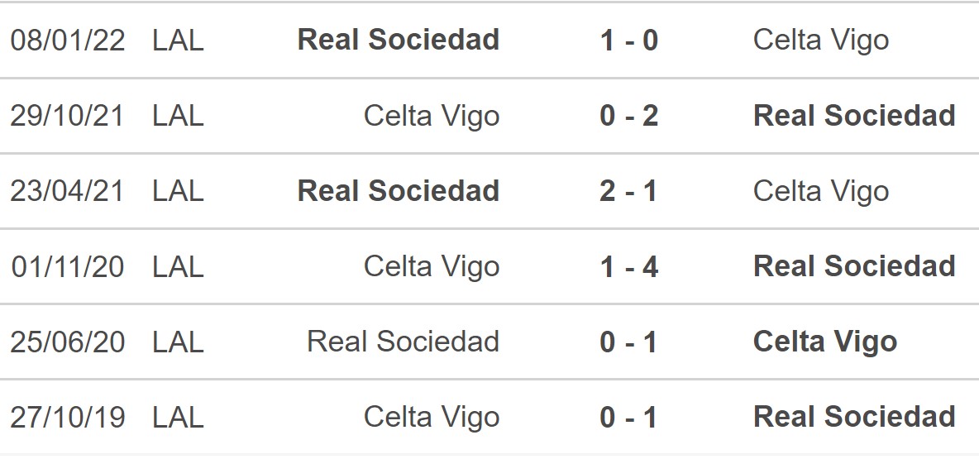Click the LAL label in the 27/10/19 row
The width and height of the screenshot is (979, 459).
178,417
